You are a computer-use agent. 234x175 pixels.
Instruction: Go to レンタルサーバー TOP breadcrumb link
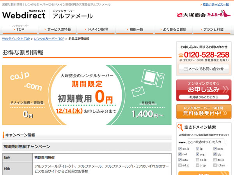pyautogui.click(x=49, y=39)
